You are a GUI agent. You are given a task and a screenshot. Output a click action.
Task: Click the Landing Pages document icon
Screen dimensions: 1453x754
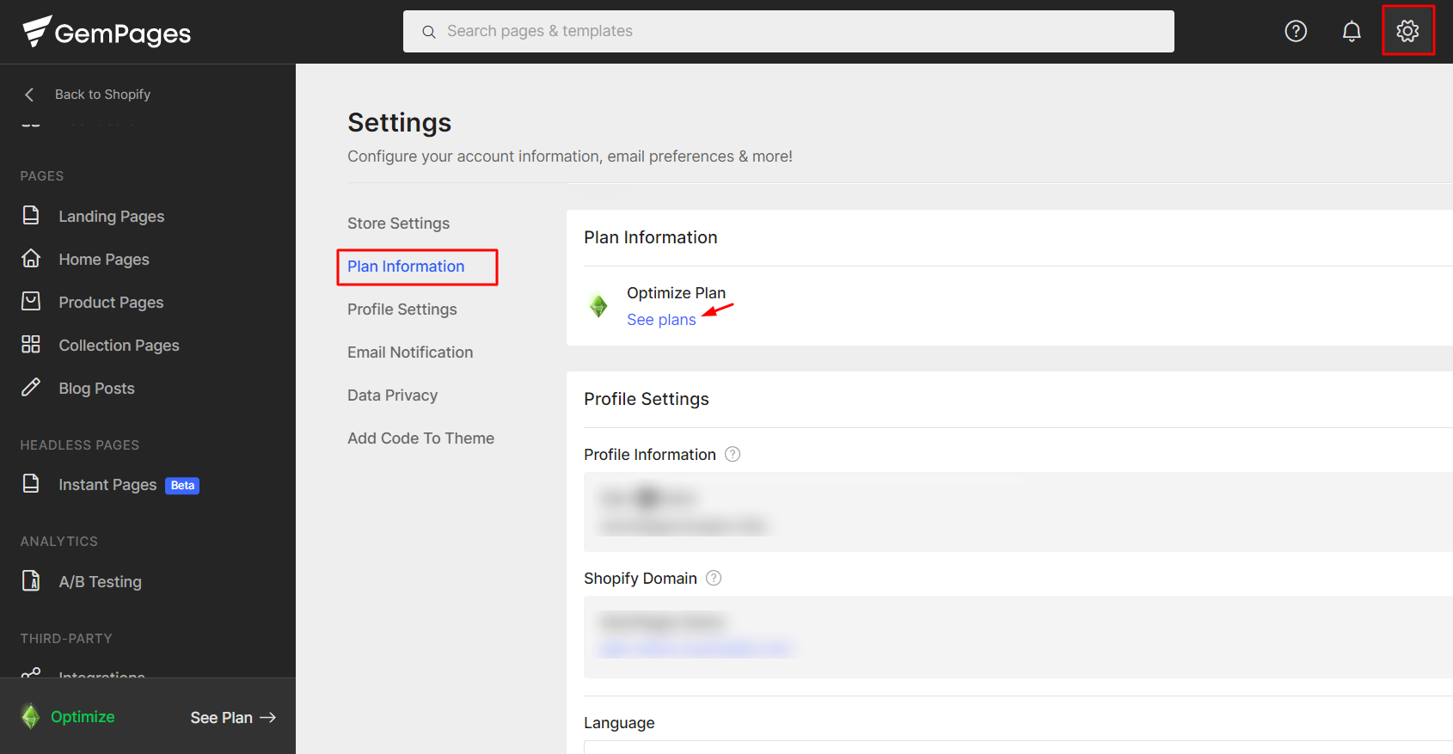[31, 215]
